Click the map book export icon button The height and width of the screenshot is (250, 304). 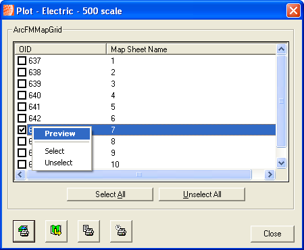(x=56, y=231)
